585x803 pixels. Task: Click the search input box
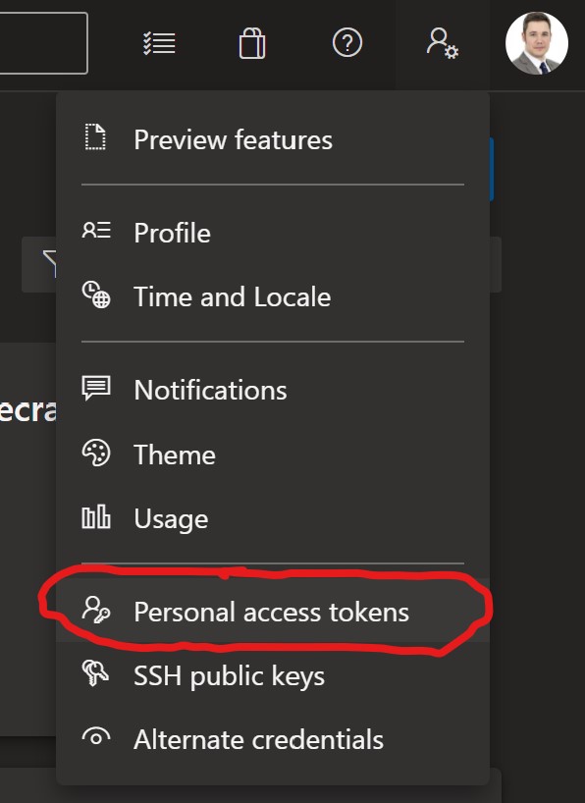coord(43,43)
